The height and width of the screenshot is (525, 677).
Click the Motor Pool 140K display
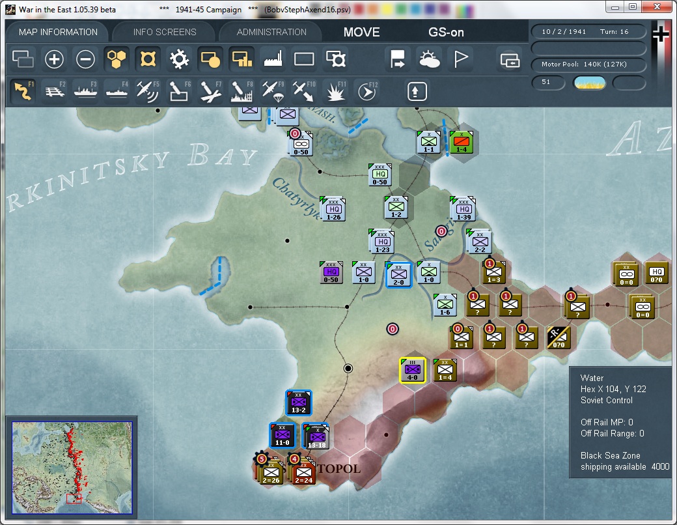(x=588, y=64)
